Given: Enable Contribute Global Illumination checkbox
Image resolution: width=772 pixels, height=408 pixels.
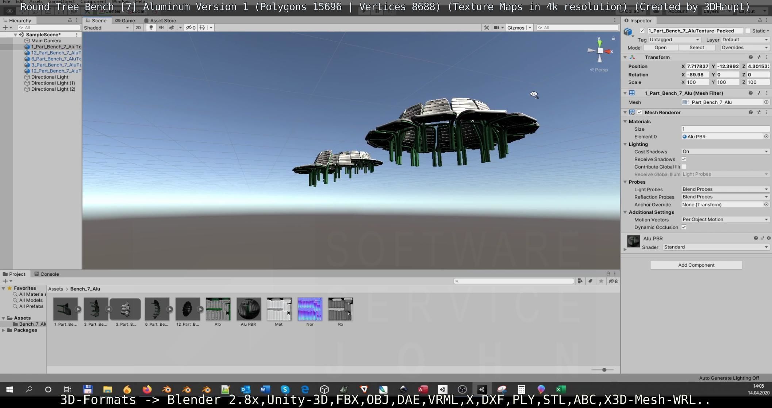Looking at the screenshot, I should click(684, 167).
